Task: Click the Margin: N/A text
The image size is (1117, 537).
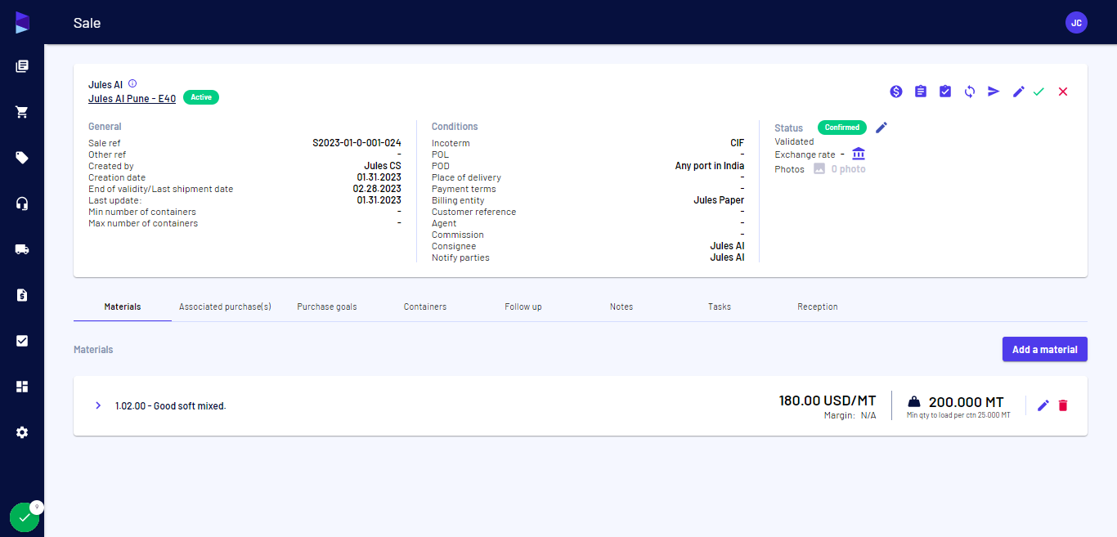Action: pos(850,415)
